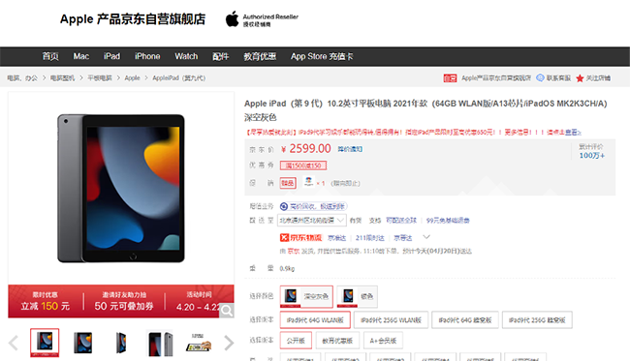Choose iPad9代 64G 蜂窝版
Image resolution: width=630 pixels, height=361 pixels.
(465, 320)
